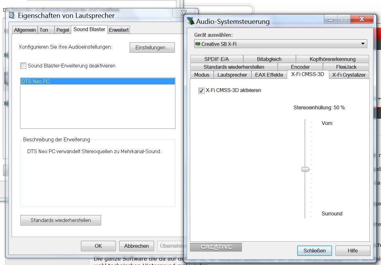
Task: Click the speaker icon in Eigenschaften title bar
Action: coord(12,15)
